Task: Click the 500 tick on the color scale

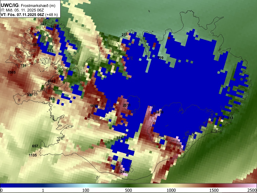Action: 128,190
